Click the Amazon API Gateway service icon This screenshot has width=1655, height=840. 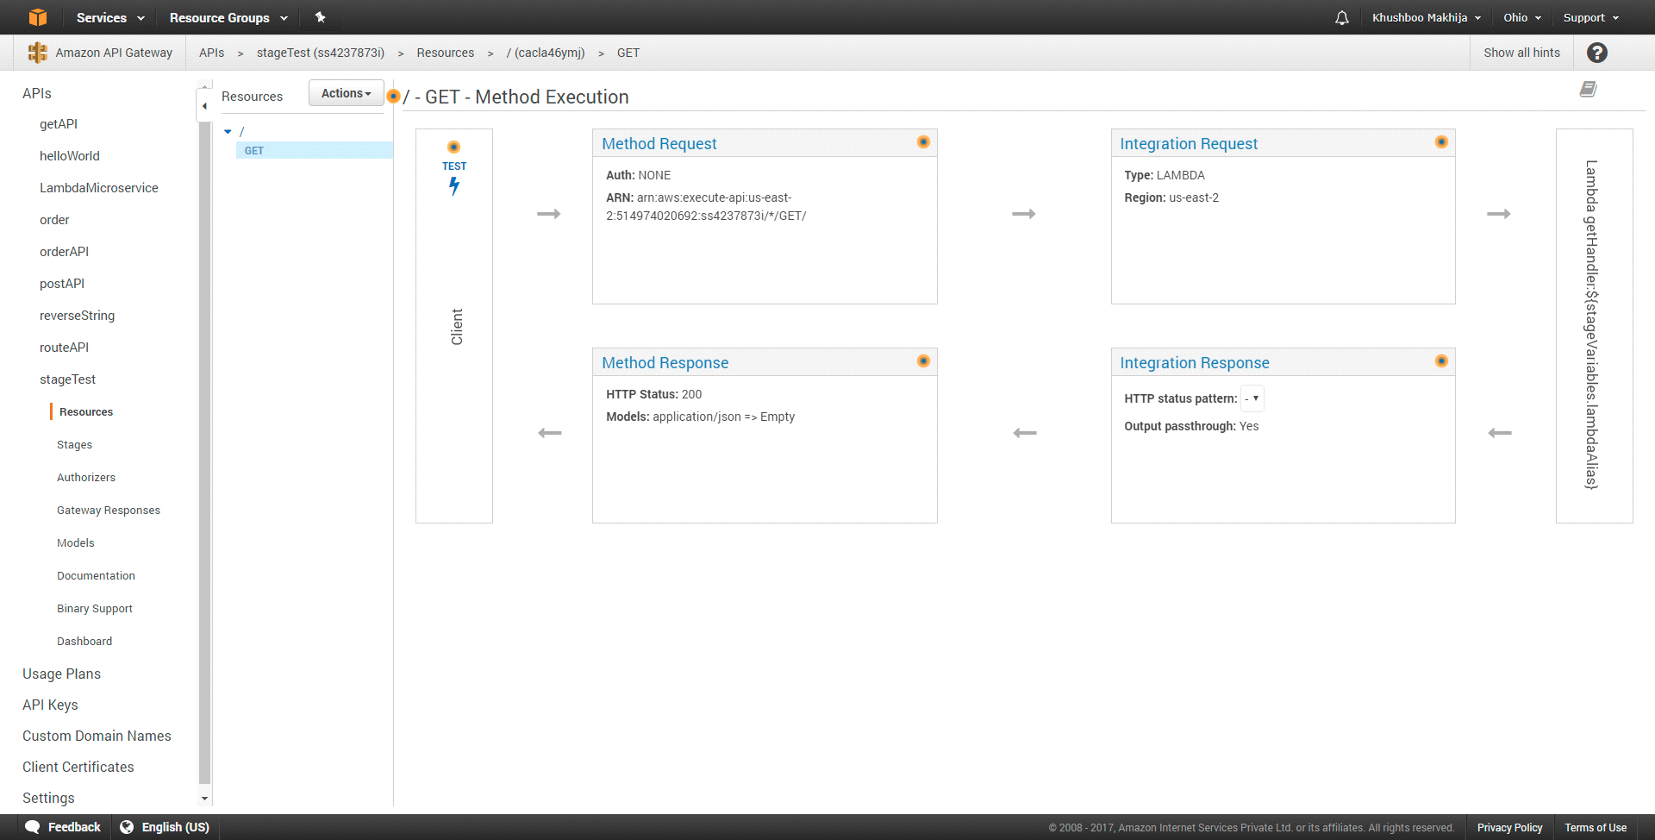pos(36,53)
